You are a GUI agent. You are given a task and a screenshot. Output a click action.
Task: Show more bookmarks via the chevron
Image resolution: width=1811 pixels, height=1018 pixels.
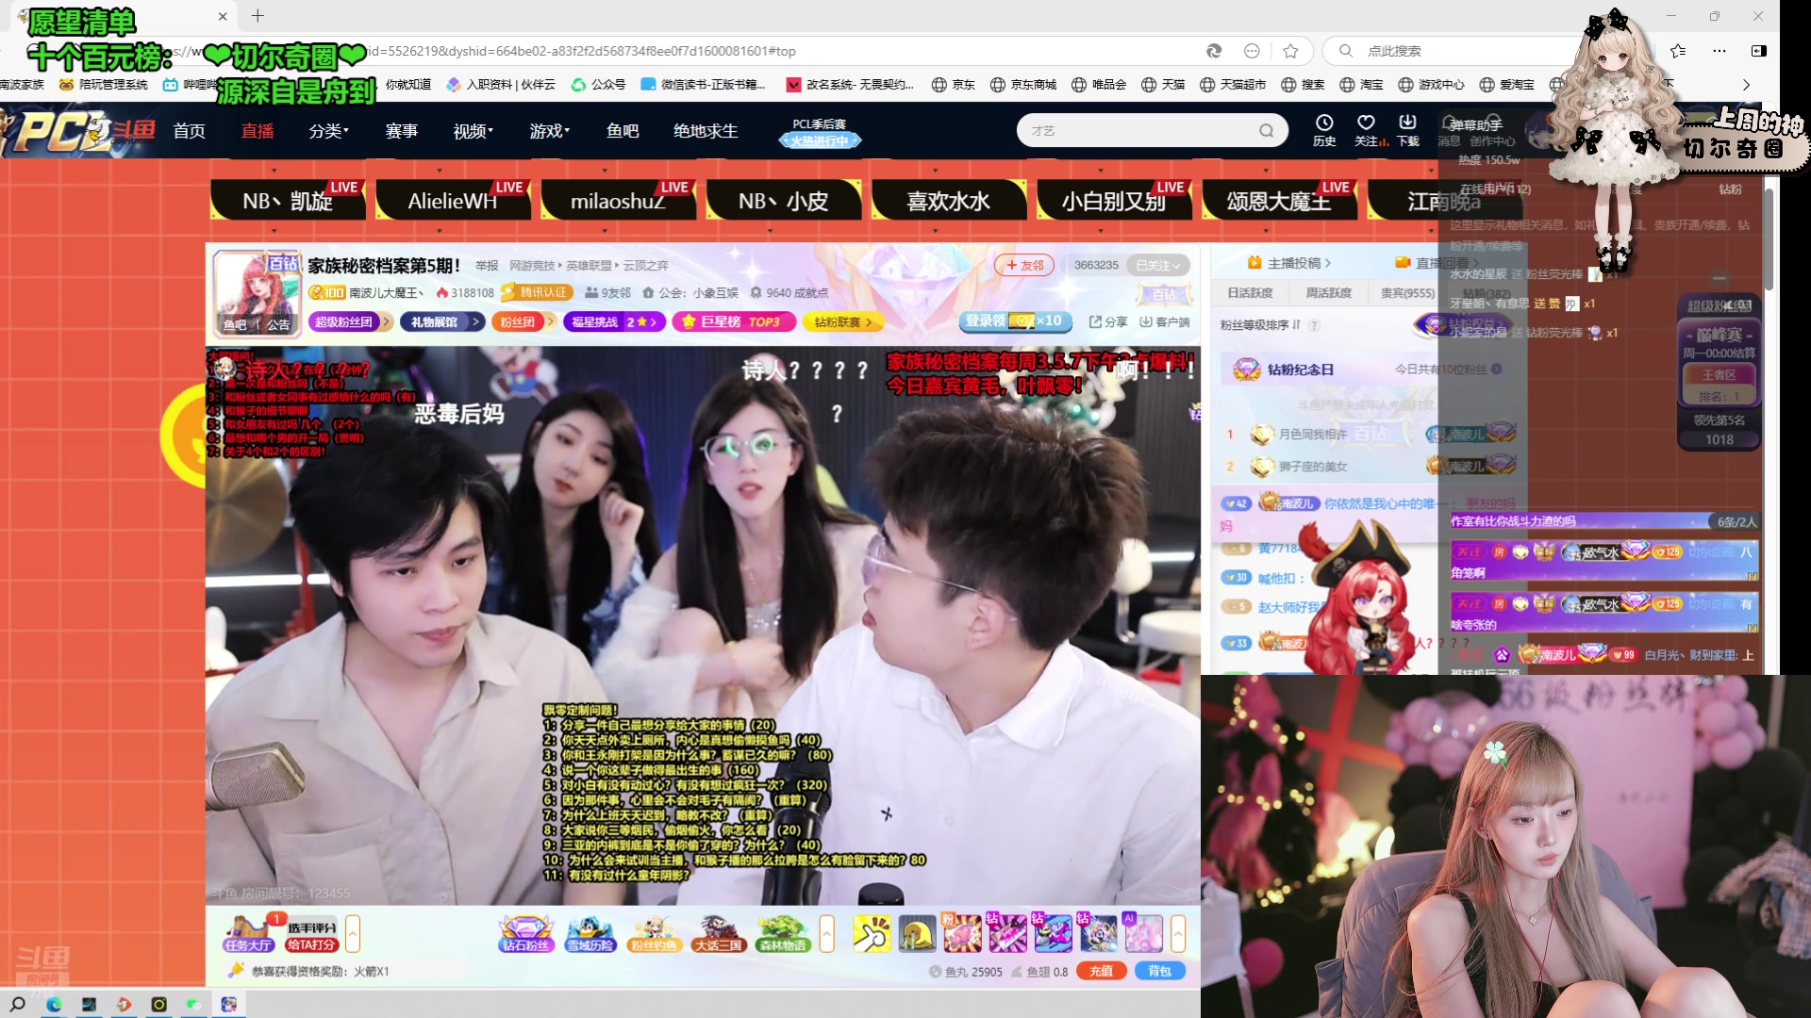(1746, 85)
